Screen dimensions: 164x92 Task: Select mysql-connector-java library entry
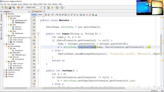click(x=22, y=38)
